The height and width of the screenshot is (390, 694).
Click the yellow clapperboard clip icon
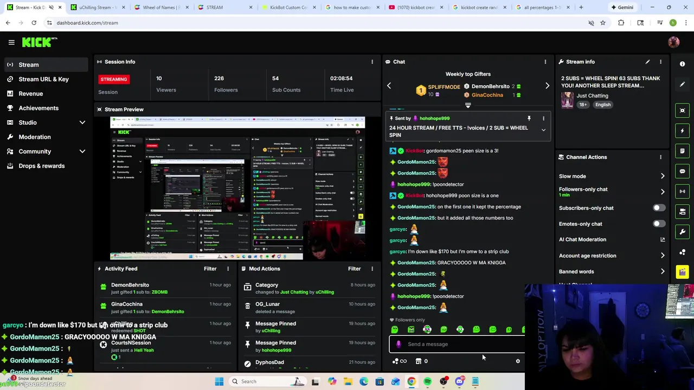tap(682, 272)
